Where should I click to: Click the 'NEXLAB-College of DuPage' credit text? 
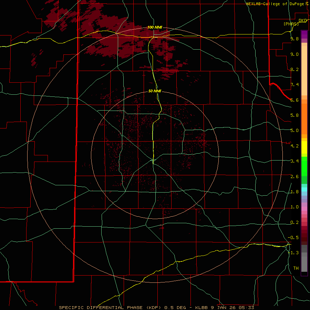pyautogui.click(x=275, y=4)
